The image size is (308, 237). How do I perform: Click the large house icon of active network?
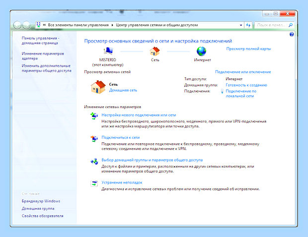98,87
